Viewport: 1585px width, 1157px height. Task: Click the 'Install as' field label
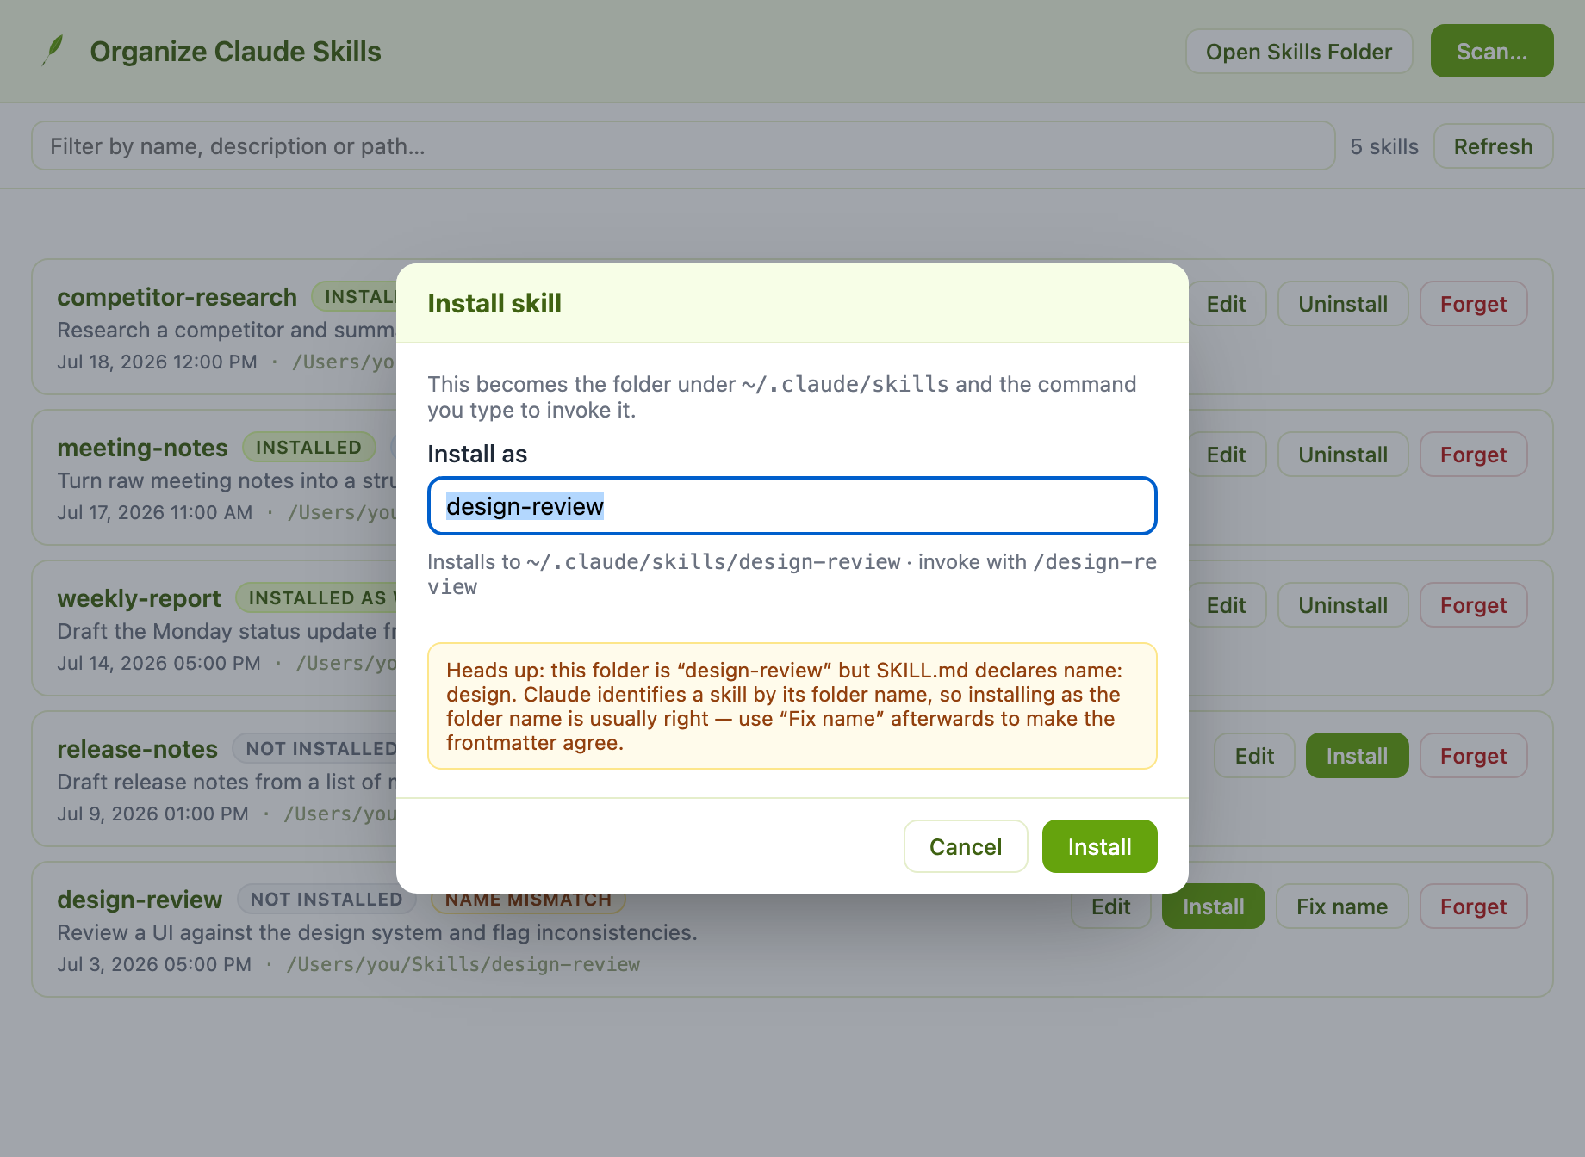[x=477, y=454]
